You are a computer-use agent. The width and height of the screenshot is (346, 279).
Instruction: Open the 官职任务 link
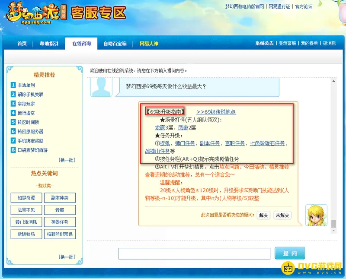pos(235,143)
